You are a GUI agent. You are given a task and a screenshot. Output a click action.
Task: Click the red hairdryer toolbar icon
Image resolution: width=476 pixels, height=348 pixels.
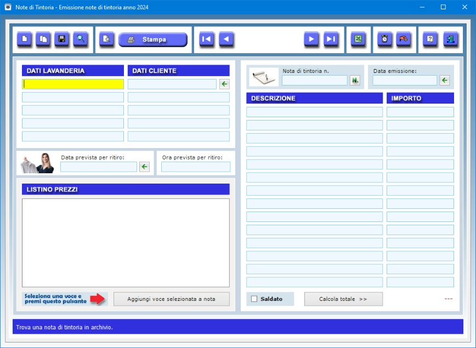pyautogui.click(x=404, y=39)
